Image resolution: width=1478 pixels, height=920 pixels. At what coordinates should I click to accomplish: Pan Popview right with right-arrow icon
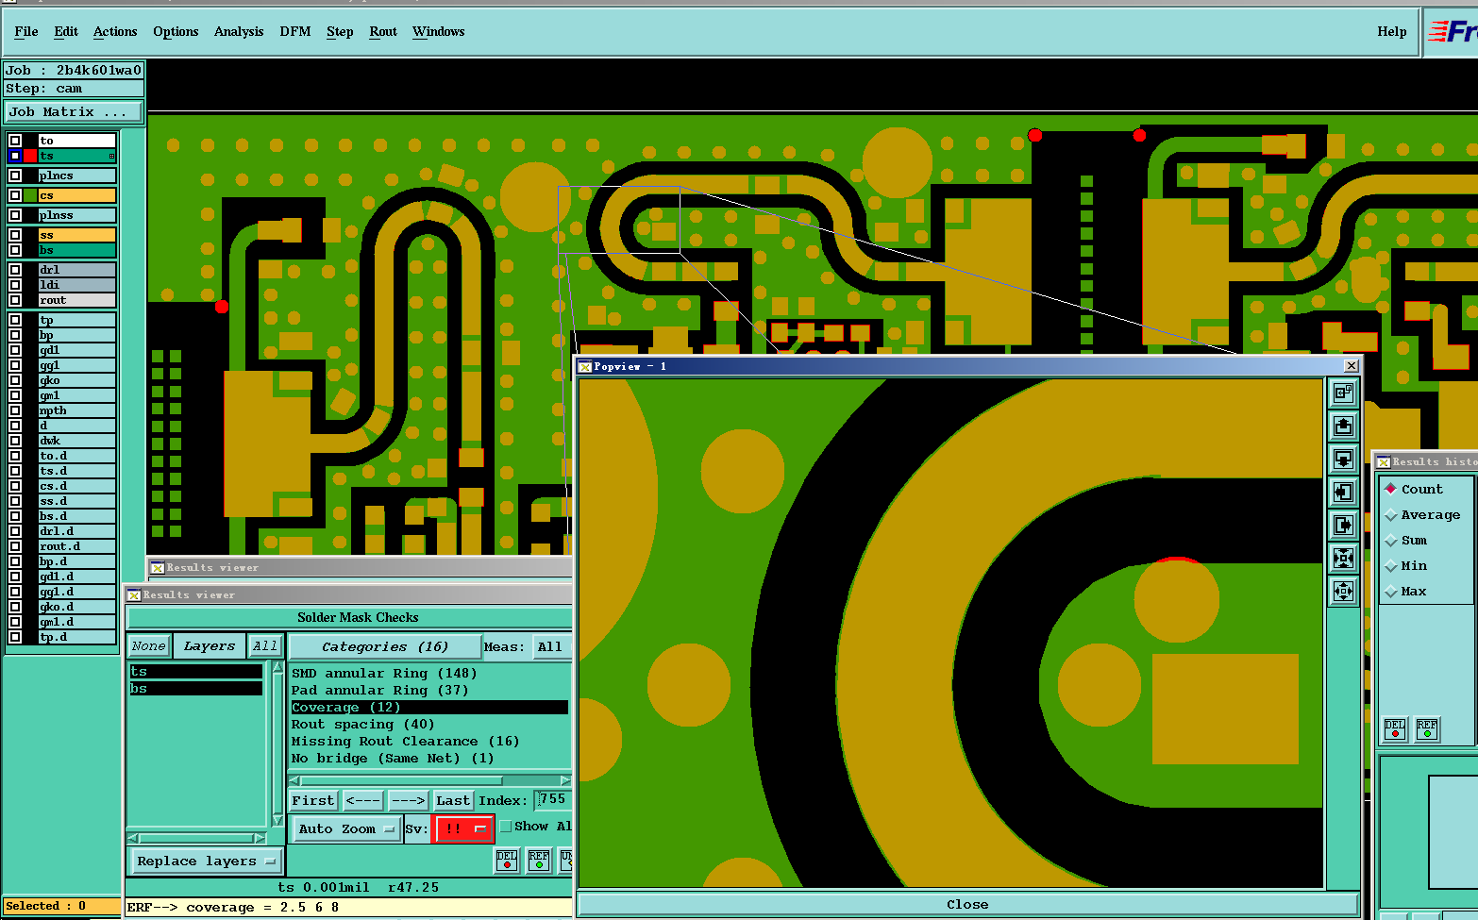tap(1343, 525)
